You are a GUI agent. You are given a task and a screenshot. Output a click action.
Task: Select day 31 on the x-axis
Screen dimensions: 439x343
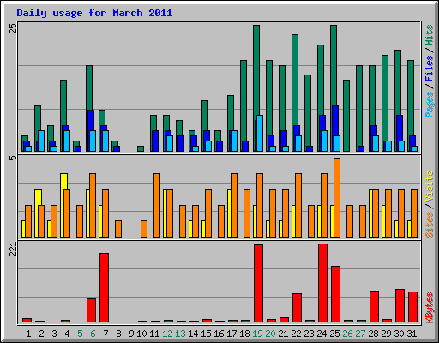[x=412, y=334]
